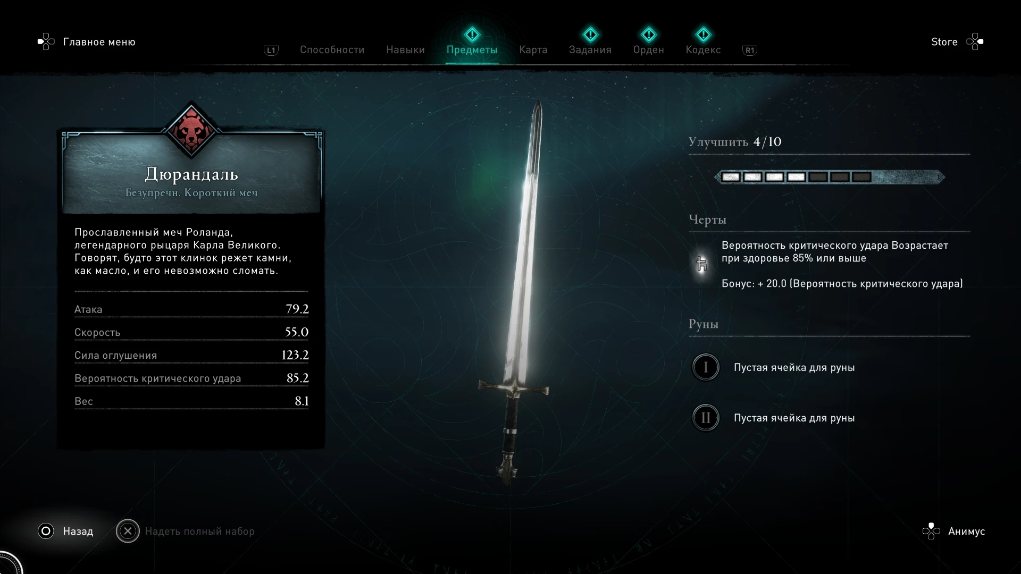Click the R1 next tab indicator
The height and width of the screenshot is (574, 1021).
coord(750,50)
